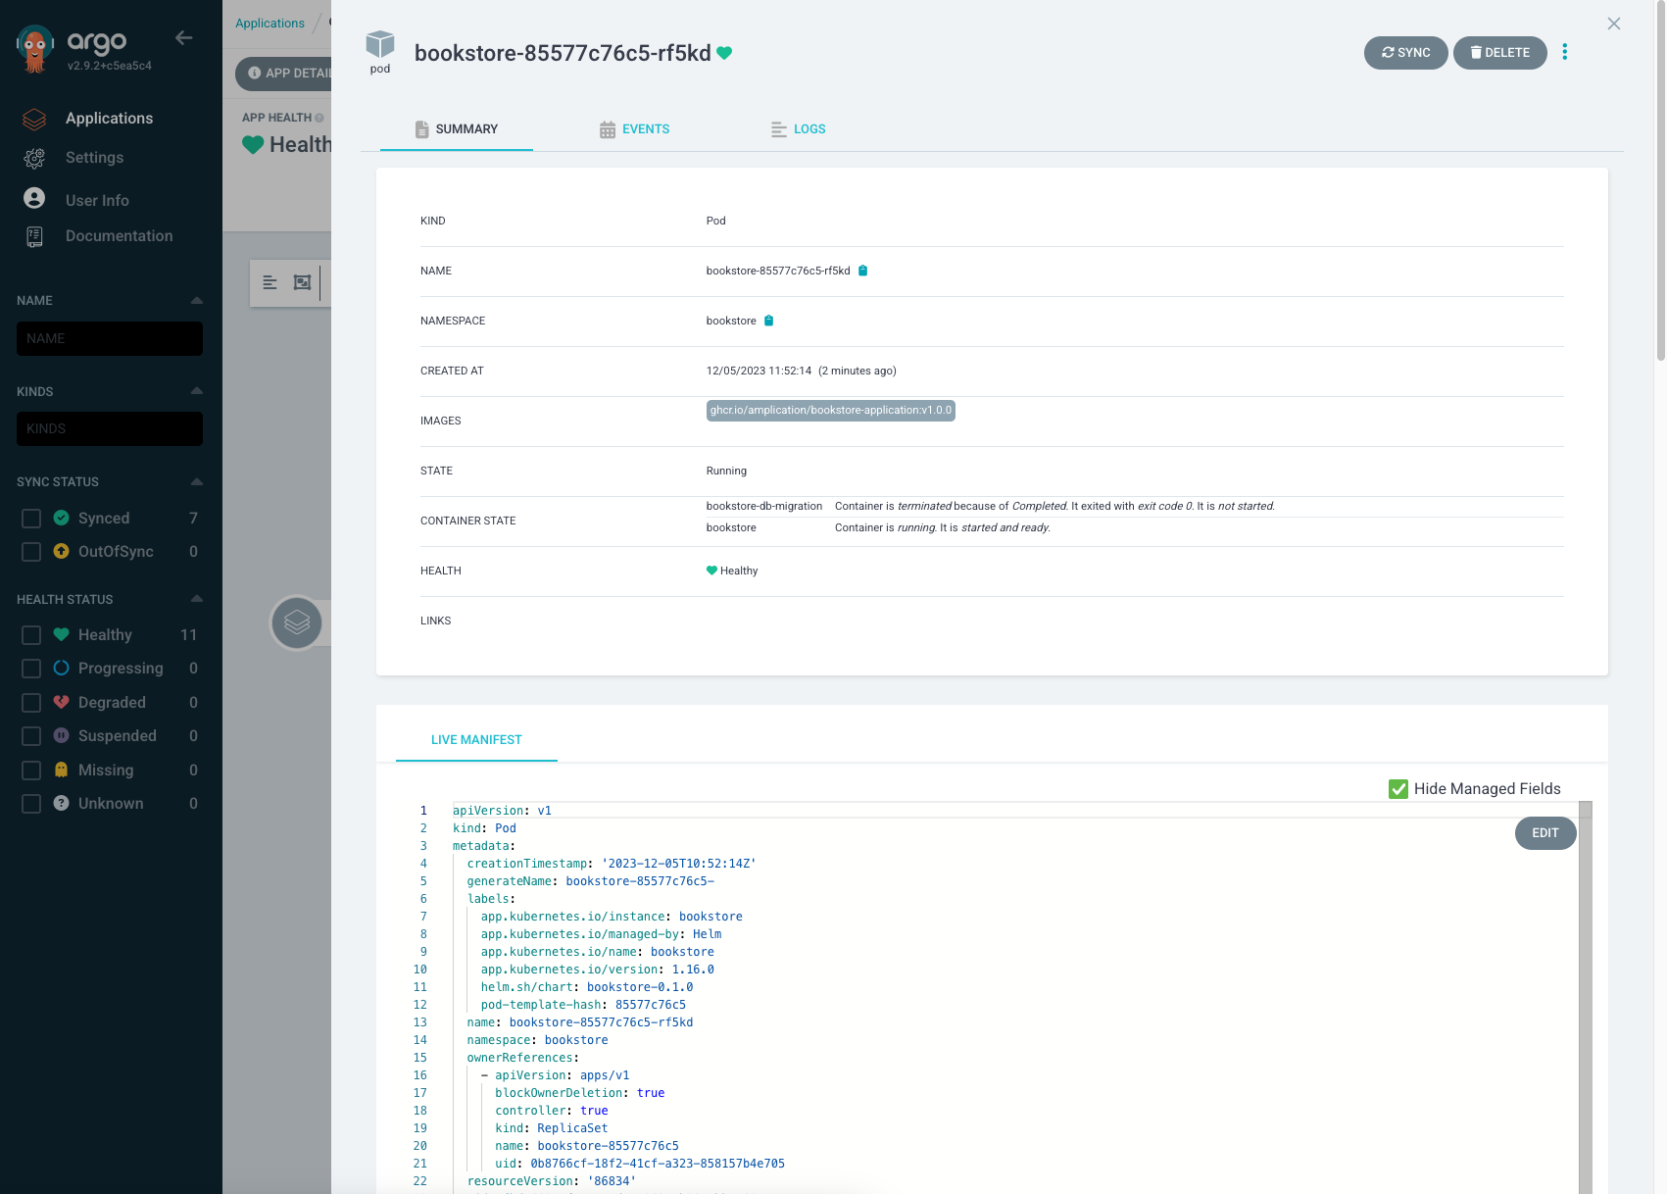Click the DELETE button
Viewport: 1667px width, 1194px height.
(x=1499, y=53)
